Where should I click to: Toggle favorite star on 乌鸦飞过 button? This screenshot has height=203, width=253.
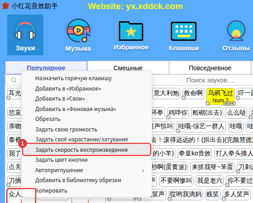208,103
